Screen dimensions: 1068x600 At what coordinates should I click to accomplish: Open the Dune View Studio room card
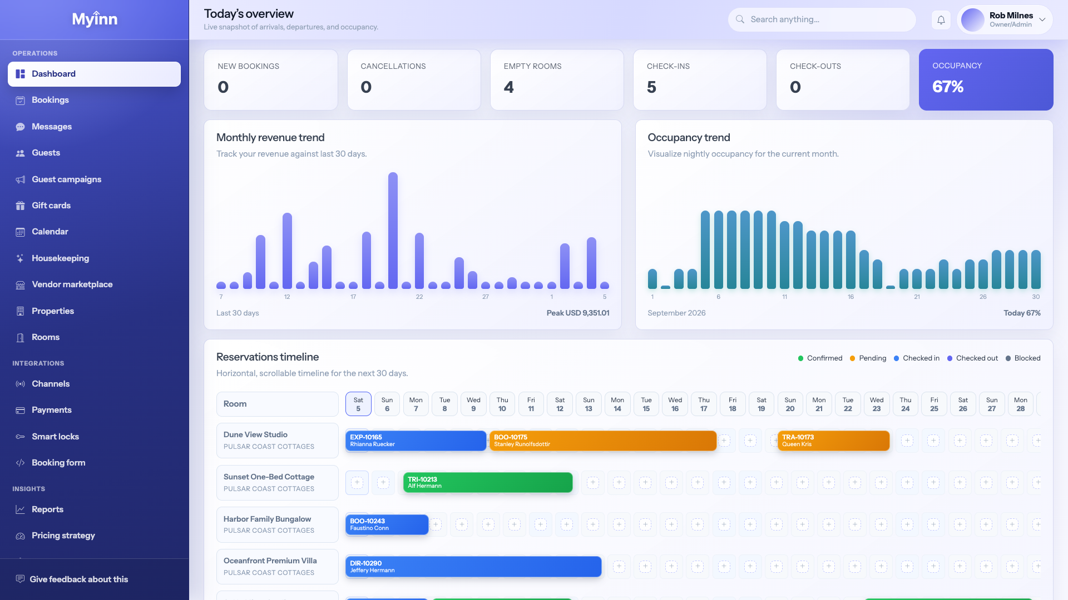pyautogui.click(x=277, y=441)
